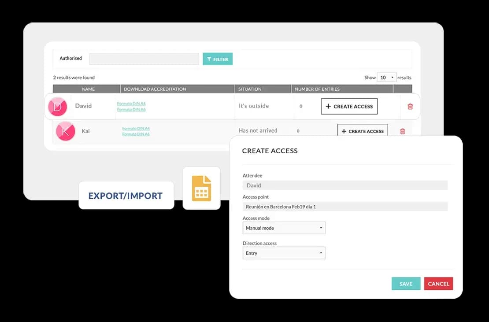Focus the Authorised filter input field
This screenshot has height=322, width=489.
[144, 59]
